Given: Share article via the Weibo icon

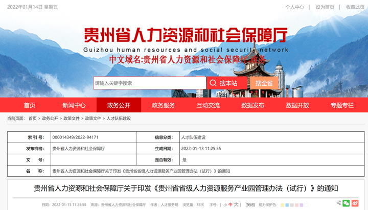Looking at the screenshot, I should [x=355, y=203].
